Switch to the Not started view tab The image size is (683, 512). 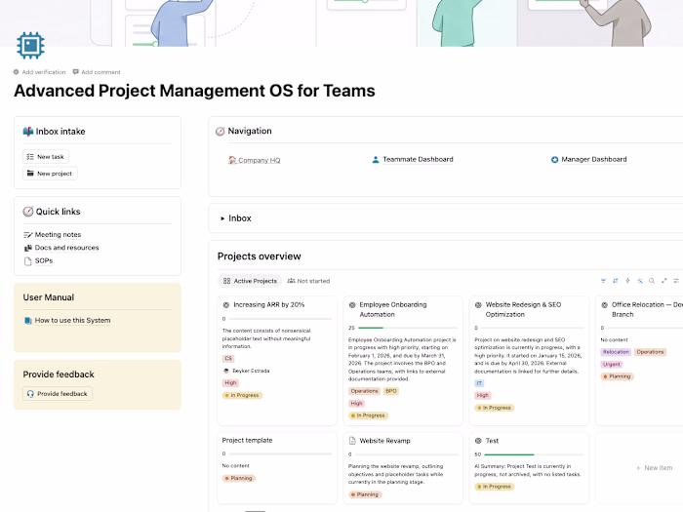click(x=308, y=281)
